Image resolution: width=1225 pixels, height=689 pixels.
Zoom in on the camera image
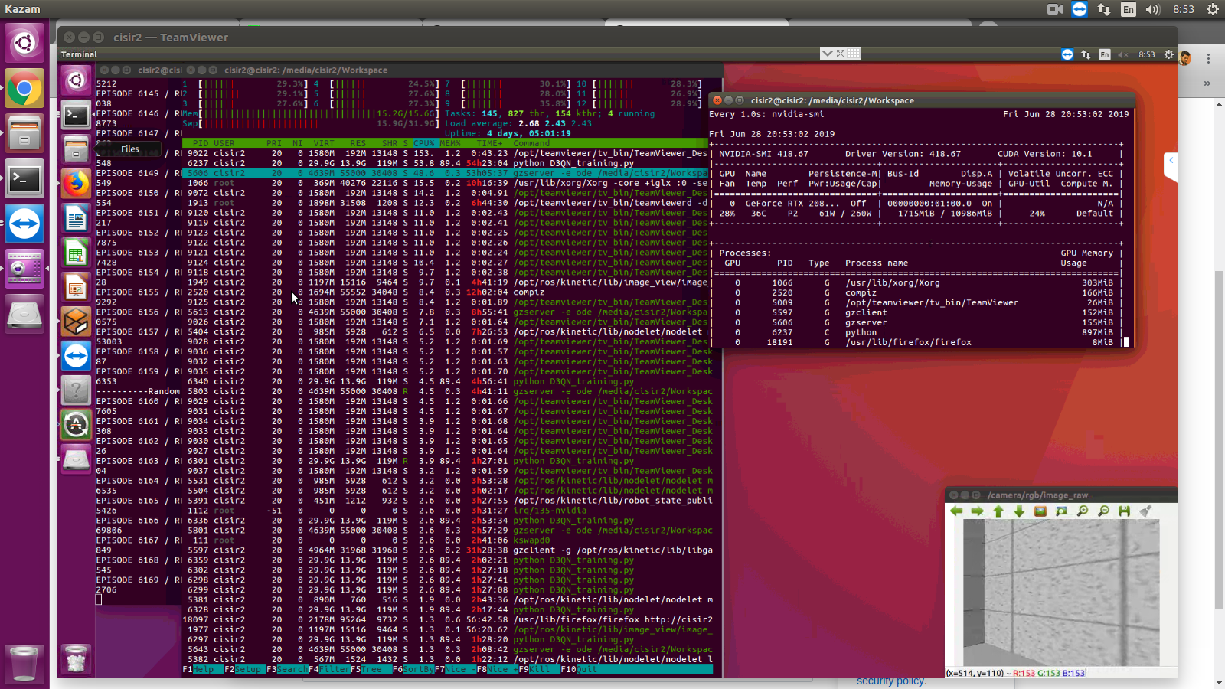(1083, 511)
